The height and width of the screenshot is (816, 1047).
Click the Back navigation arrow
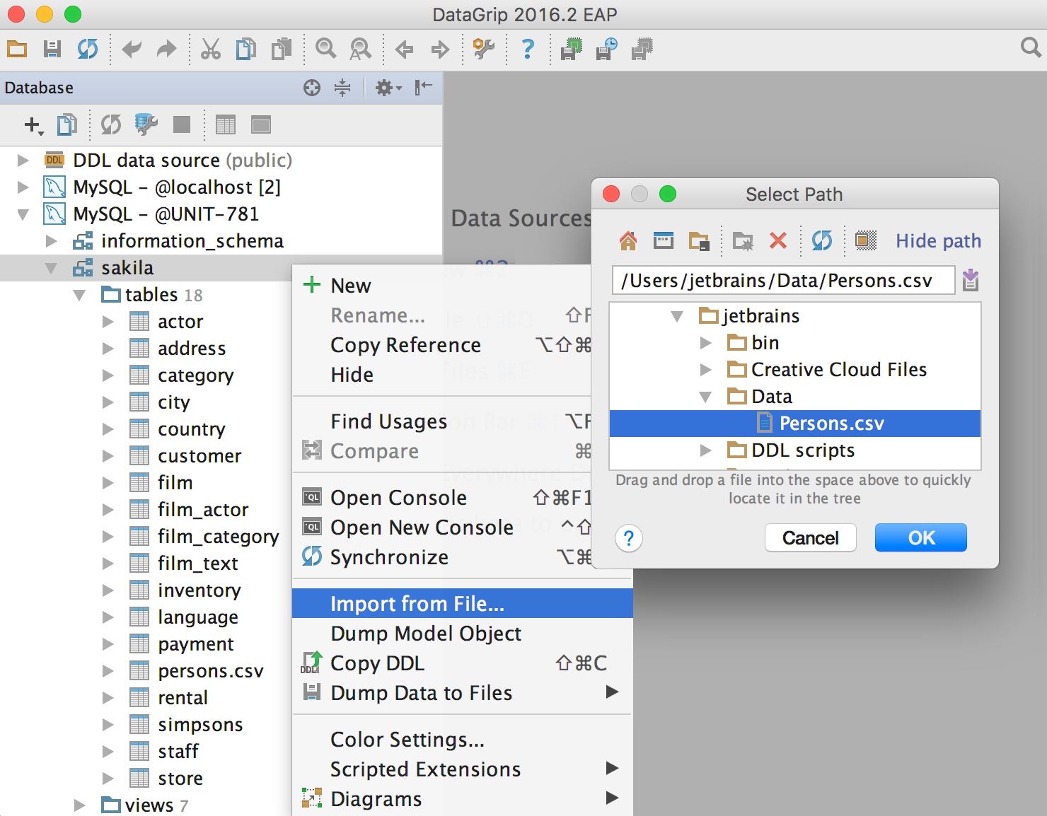405,49
